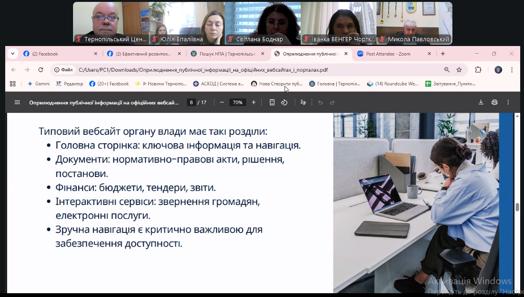Image resolution: width=524 pixels, height=297 pixels.
Task: Click the page number input field
Action: (x=192, y=102)
